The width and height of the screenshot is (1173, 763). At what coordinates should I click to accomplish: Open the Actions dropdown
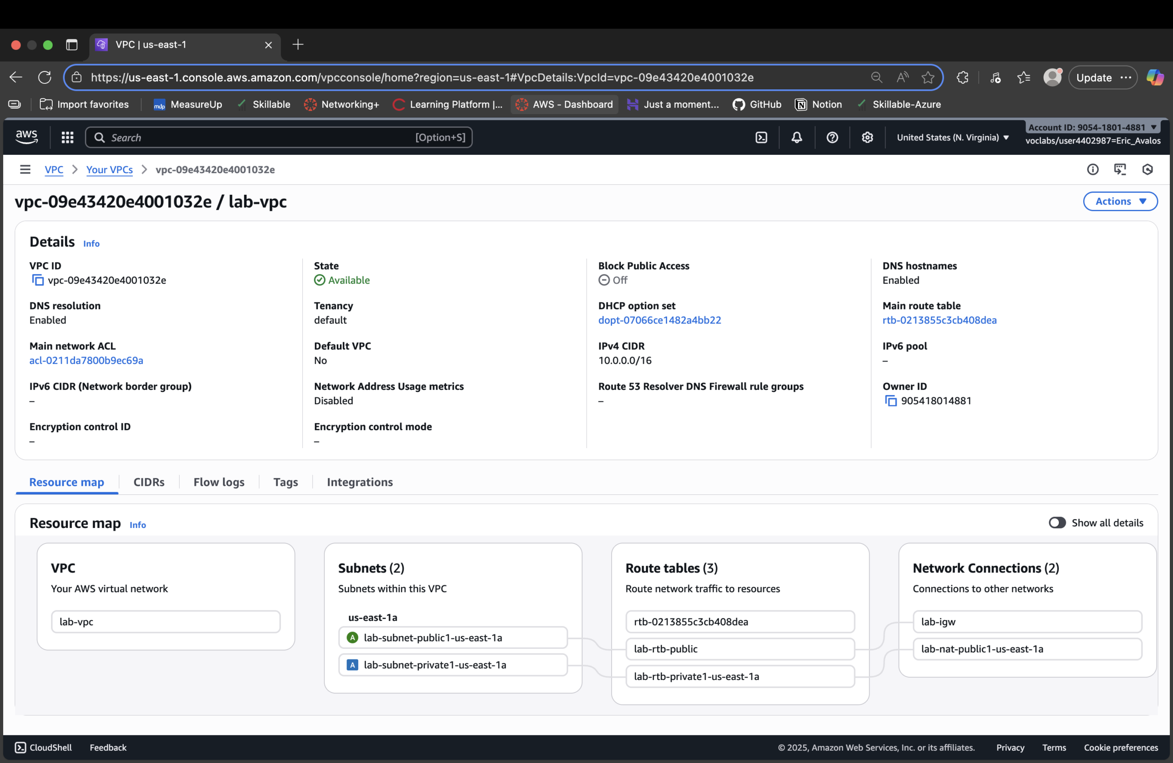[1120, 201]
